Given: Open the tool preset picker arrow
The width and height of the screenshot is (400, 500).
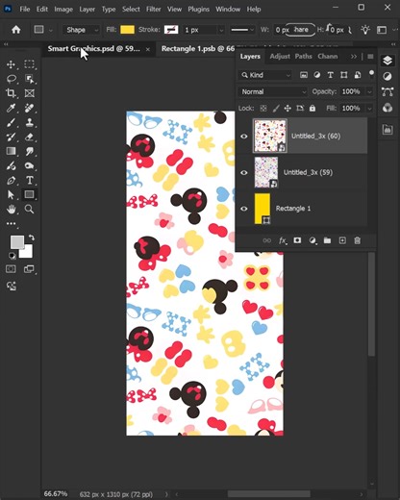Looking at the screenshot, I should pyautogui.click(x=51, y=30).
